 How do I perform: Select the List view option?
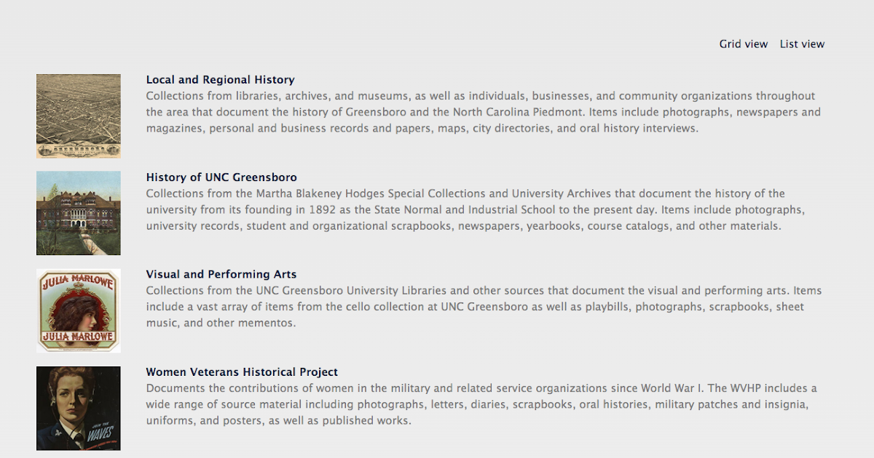coord(802,44)
